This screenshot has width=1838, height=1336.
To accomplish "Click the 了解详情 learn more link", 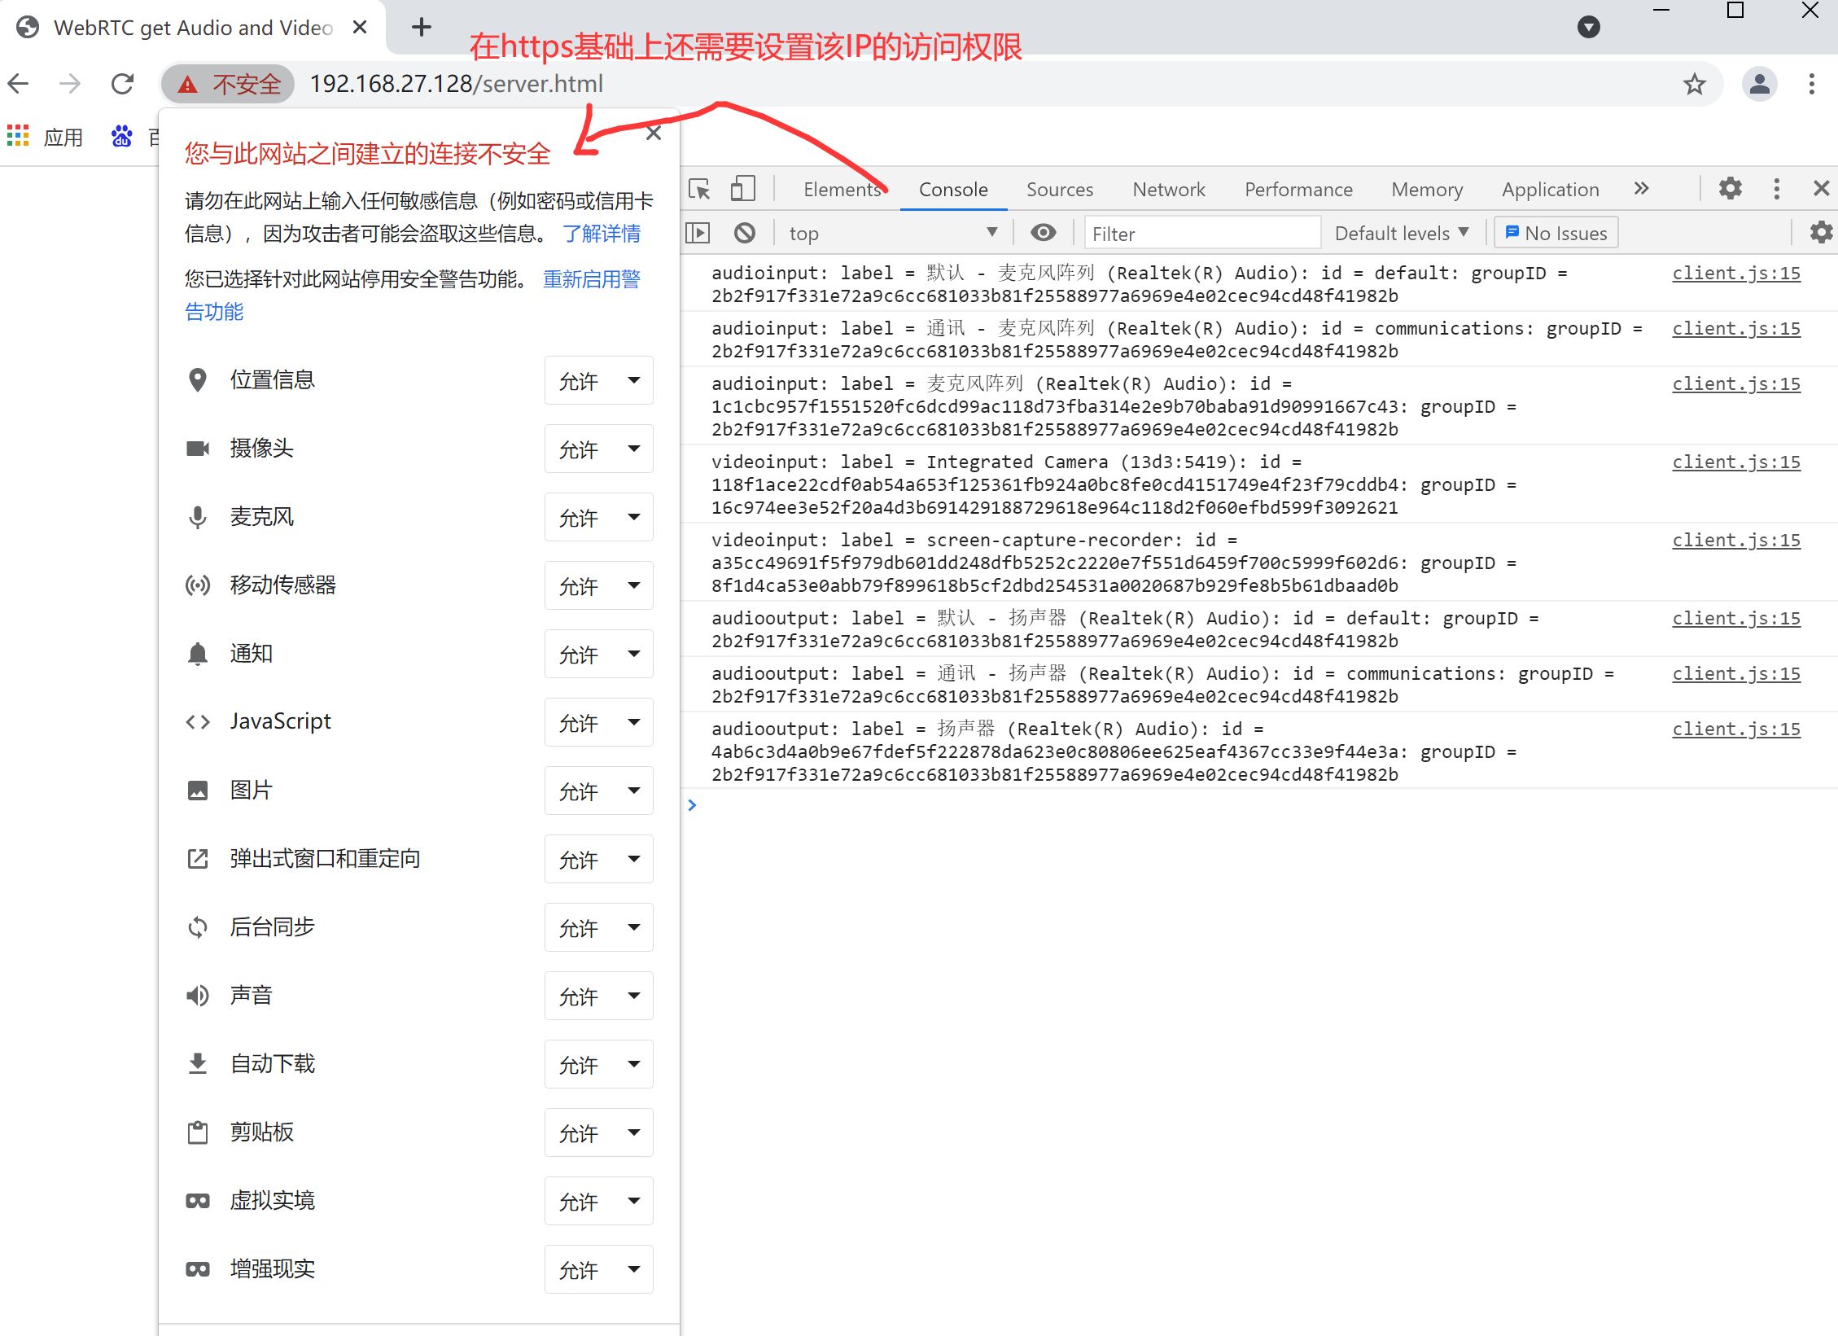I will [602, 234].
